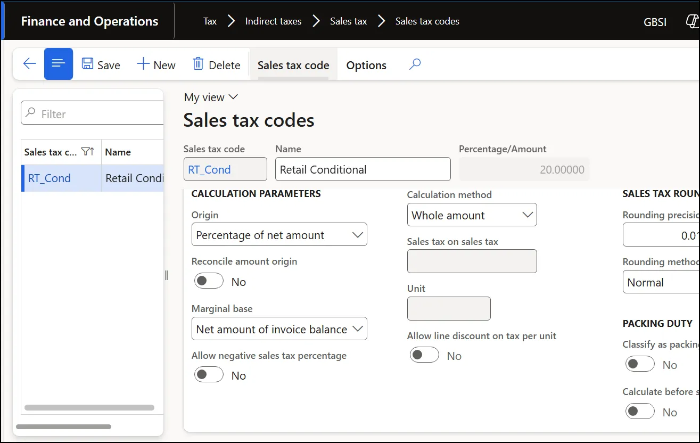The width and height of the screenshot is (700, 443).
Task: Click the Sales tax code column header
Action: [x=51, y=152]
